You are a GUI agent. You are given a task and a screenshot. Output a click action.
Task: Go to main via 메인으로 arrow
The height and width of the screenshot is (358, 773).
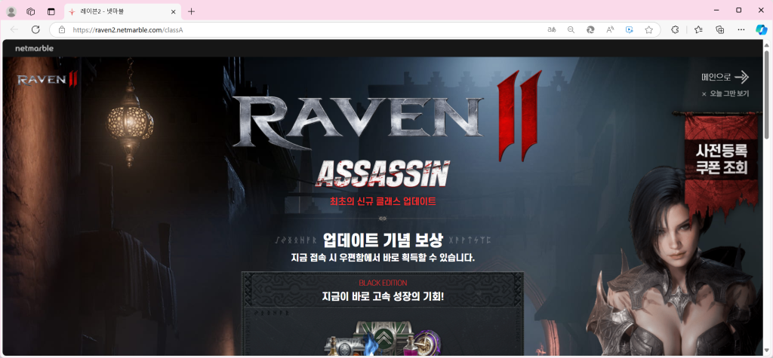point(725,77)
